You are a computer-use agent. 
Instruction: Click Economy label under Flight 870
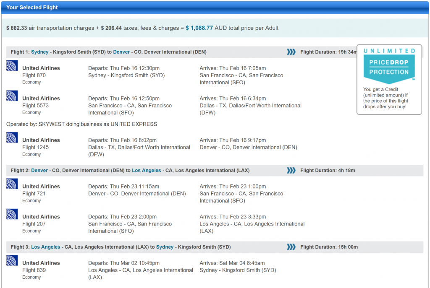(x=31, y=82)
